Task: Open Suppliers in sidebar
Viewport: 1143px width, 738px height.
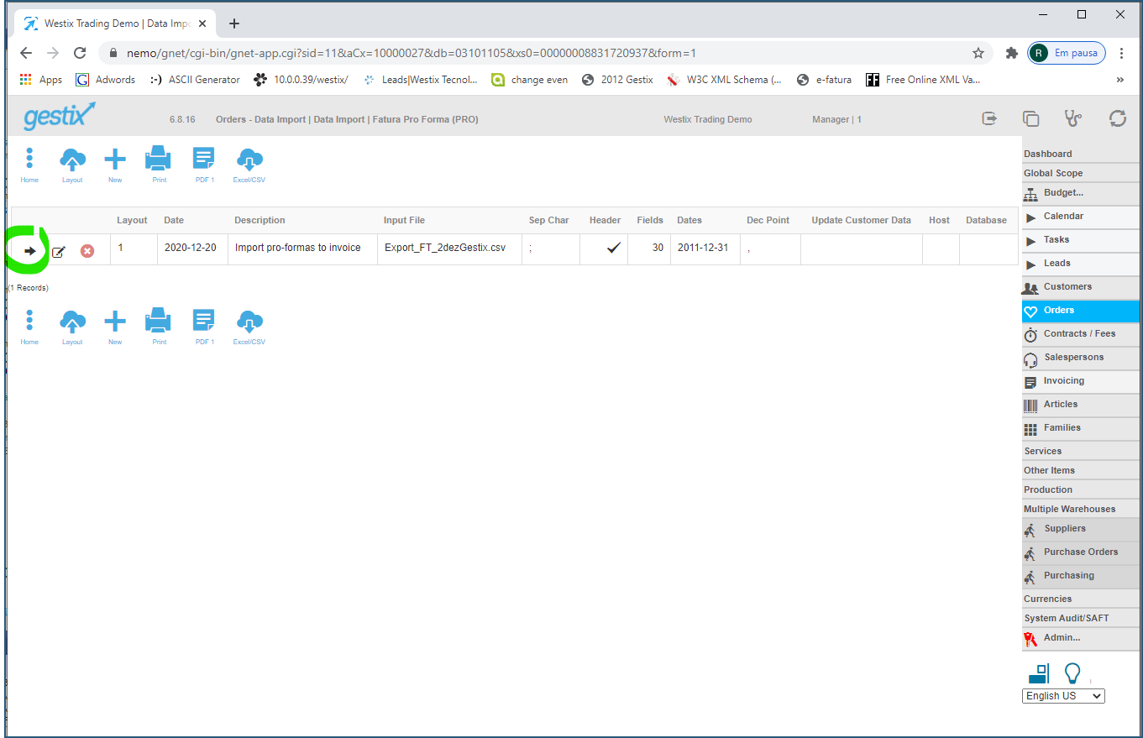Action: coord(1080,529)
